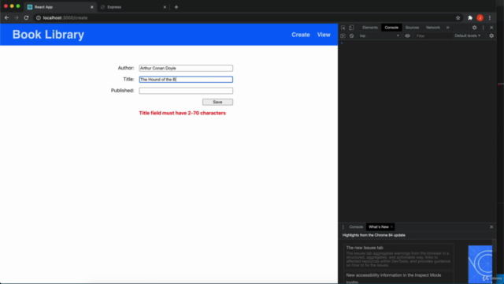Select the React App tab

coord(61,7)
